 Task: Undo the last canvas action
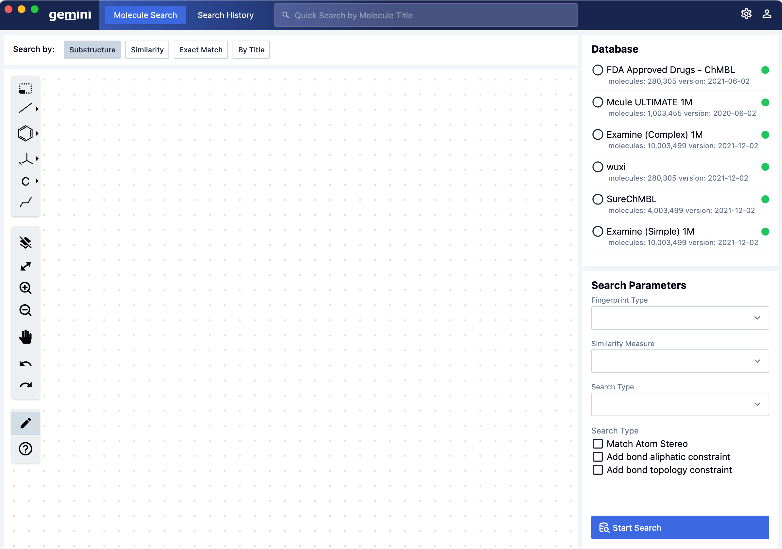[x=25, y=363]
